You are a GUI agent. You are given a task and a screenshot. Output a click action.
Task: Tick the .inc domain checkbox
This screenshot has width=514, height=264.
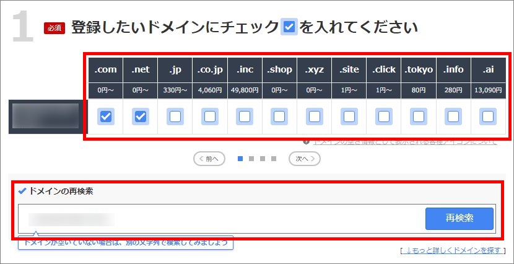tap(245, 117)
